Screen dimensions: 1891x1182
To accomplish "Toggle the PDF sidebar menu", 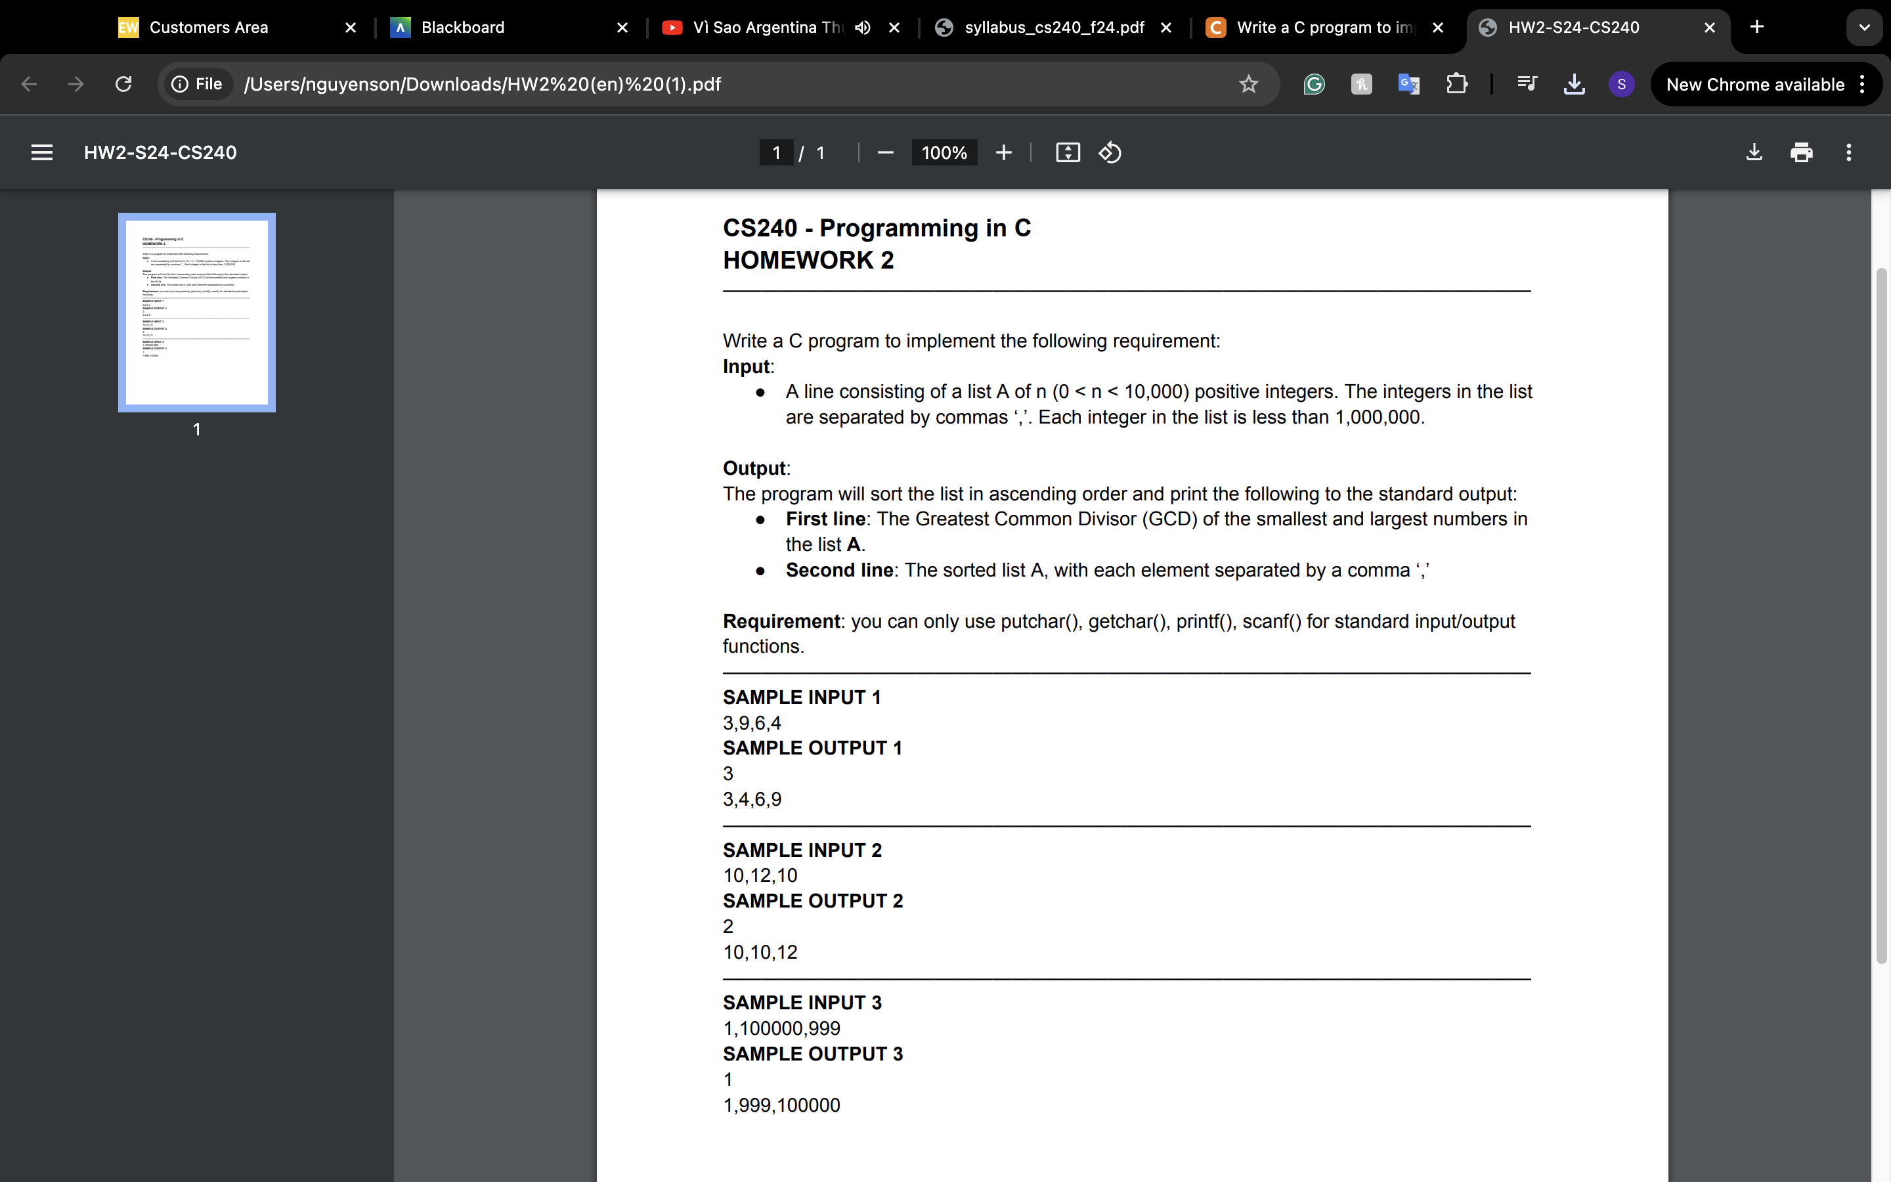I will tap(41, 152).
